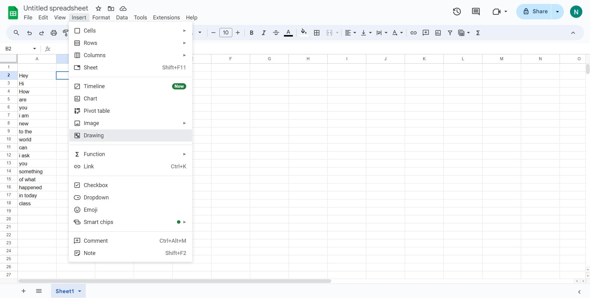The width and height of the screenshot is (590, 298).
Task: Insert a chart from the toolbar
Action: (438, 33)
